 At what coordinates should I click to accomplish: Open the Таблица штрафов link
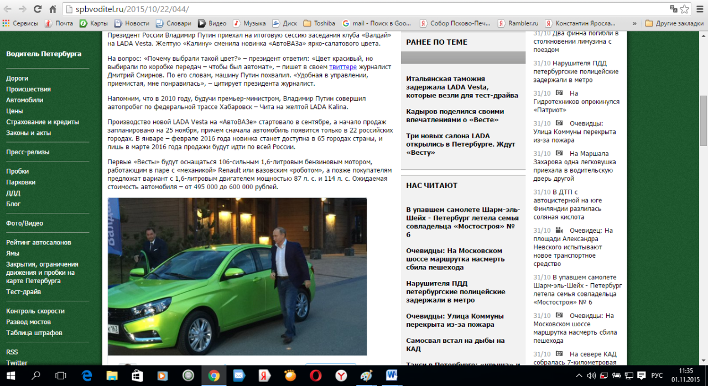click(x=34, y=333)
